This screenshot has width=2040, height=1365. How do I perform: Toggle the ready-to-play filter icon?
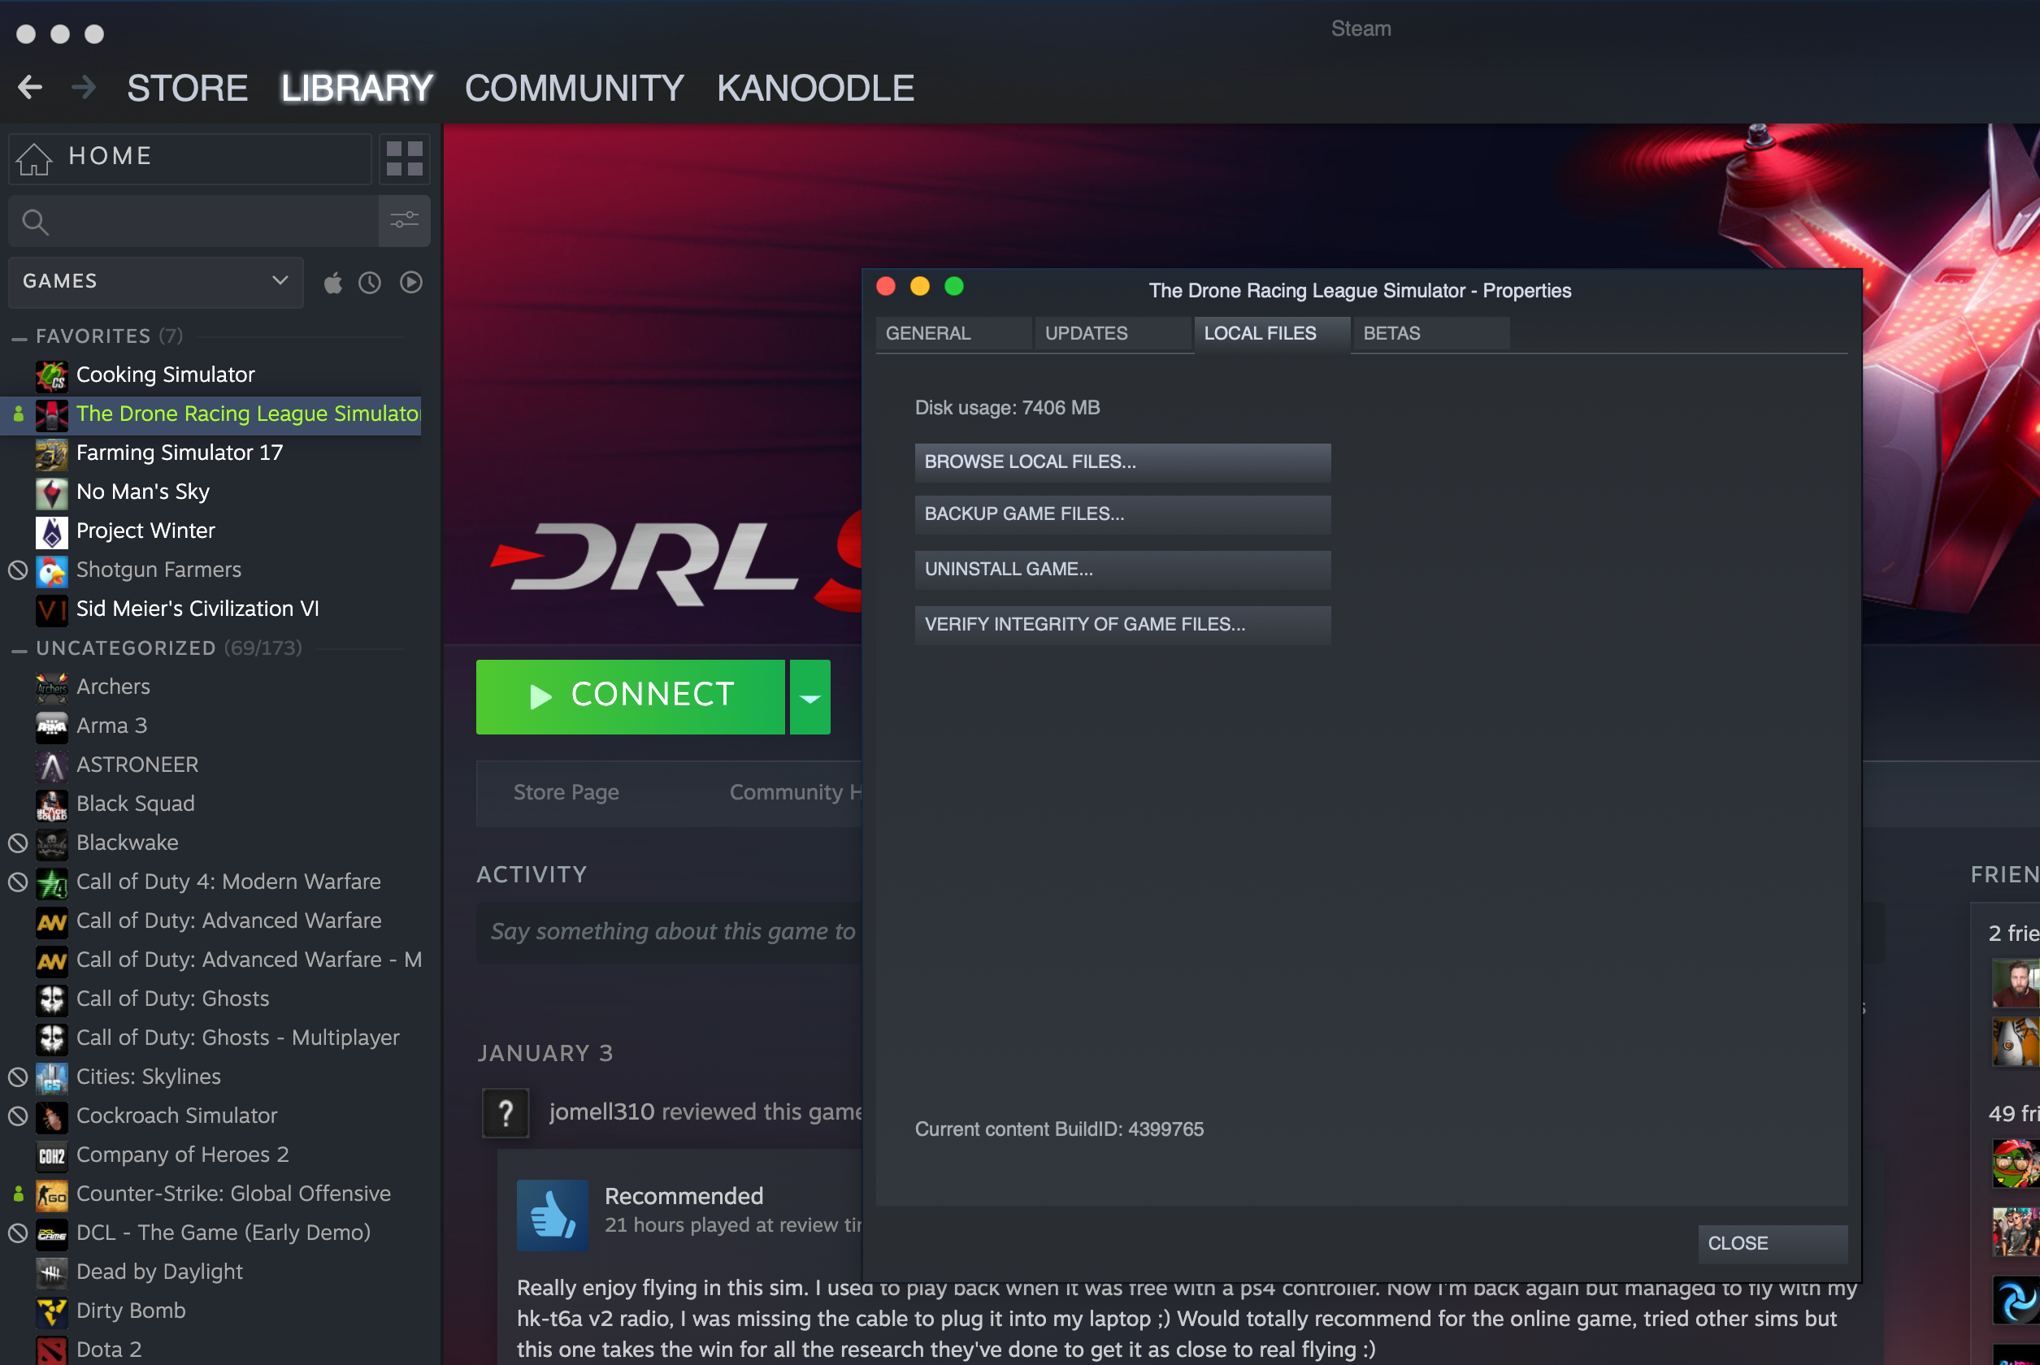point(411,283)
